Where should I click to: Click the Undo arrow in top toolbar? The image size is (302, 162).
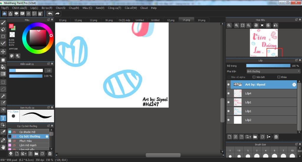50,14
